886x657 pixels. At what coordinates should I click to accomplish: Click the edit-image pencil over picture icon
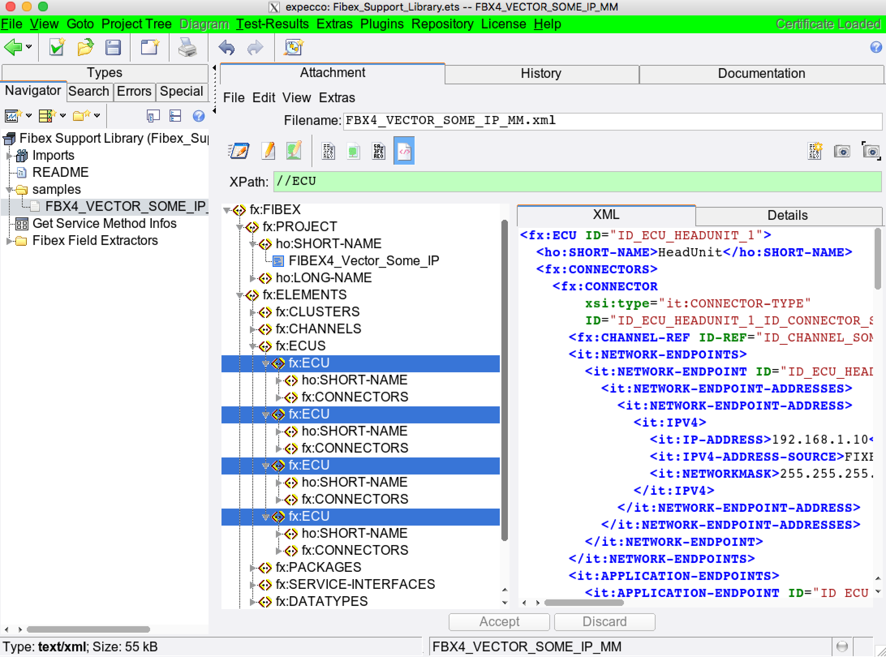coord(294,151)
